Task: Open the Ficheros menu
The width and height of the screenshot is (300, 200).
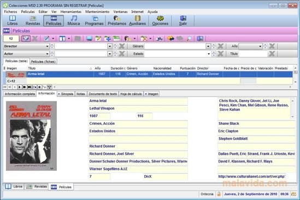Action: tap(10, 11)
